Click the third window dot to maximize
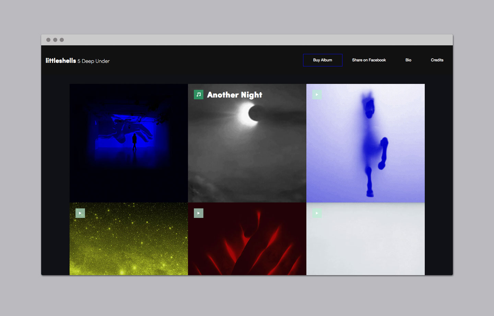Screen dimensions: 494x316 [62, 40]
